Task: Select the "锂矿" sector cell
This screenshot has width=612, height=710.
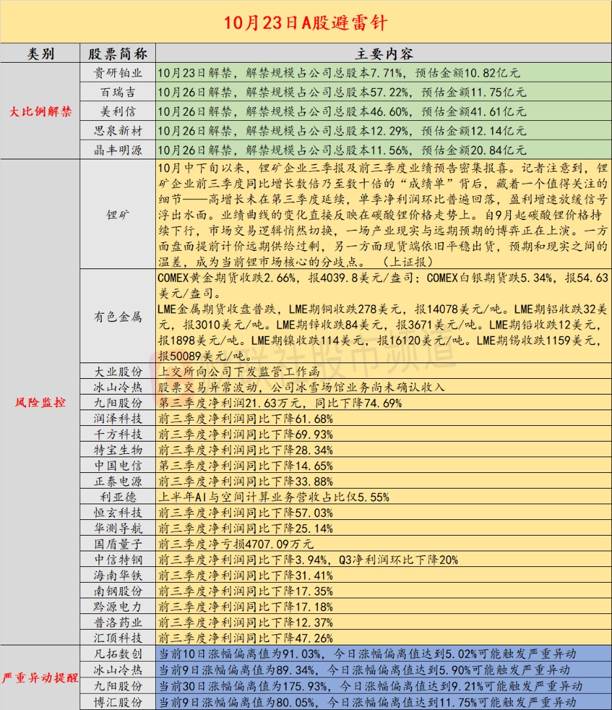Action: coord(117,214)
